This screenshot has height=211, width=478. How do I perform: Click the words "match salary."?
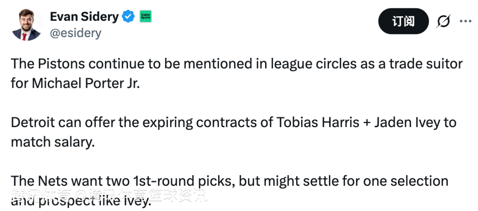click(53, 142)
